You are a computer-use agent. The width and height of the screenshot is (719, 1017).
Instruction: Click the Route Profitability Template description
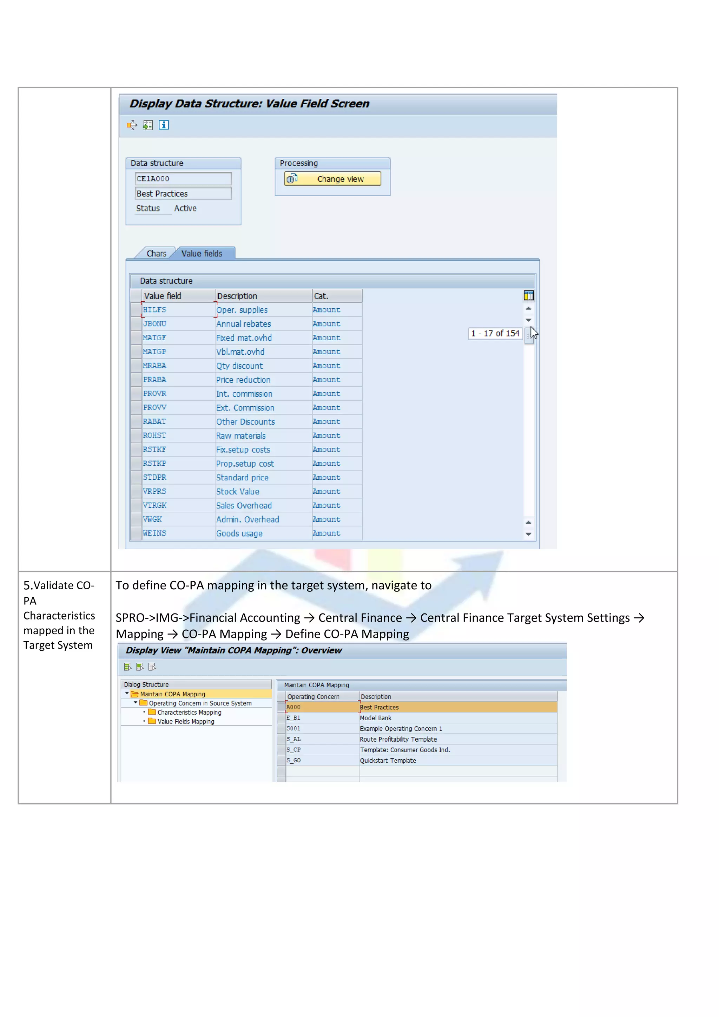(x=398, y=740)
